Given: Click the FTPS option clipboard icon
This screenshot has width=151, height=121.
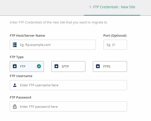Looking at the screenshot, I should pos(98,66).
